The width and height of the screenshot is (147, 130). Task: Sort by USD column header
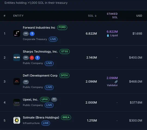[x=139, y=16]
